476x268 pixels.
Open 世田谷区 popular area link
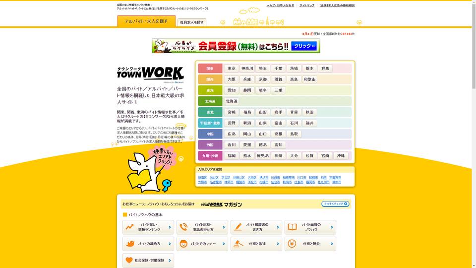click(239, 178)
